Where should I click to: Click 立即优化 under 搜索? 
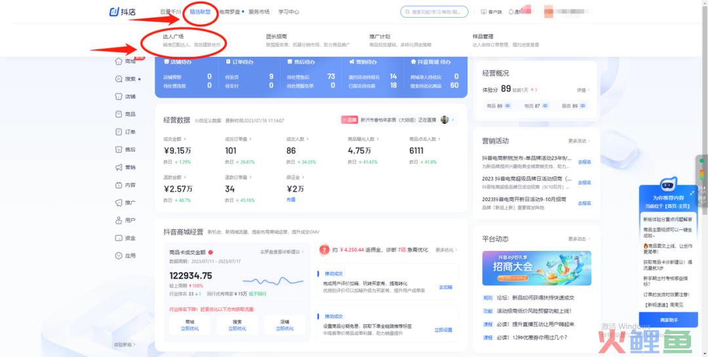point(237,329)
